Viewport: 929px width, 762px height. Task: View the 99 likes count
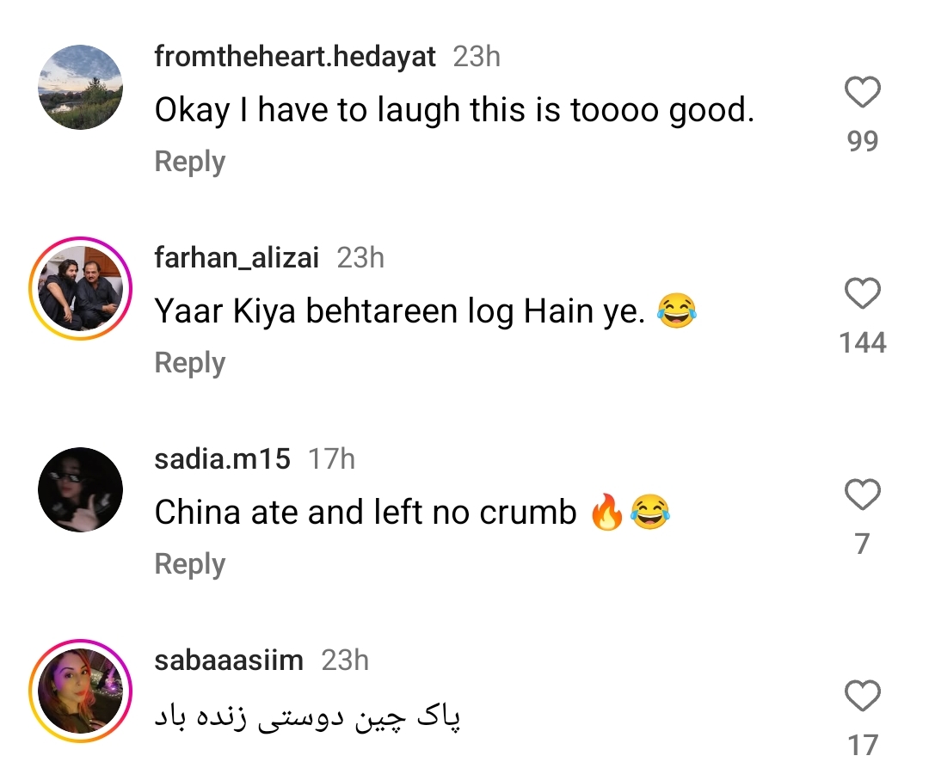(862, 141)
